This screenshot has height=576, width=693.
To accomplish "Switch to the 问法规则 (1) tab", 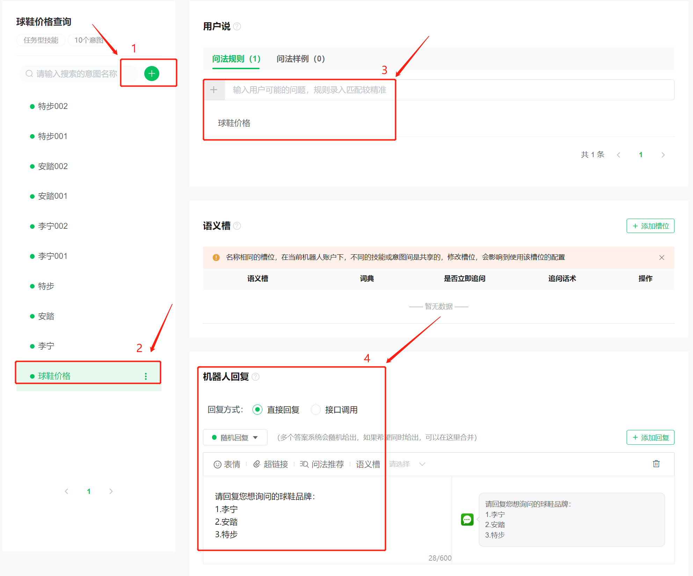I will tap(236, 59).
